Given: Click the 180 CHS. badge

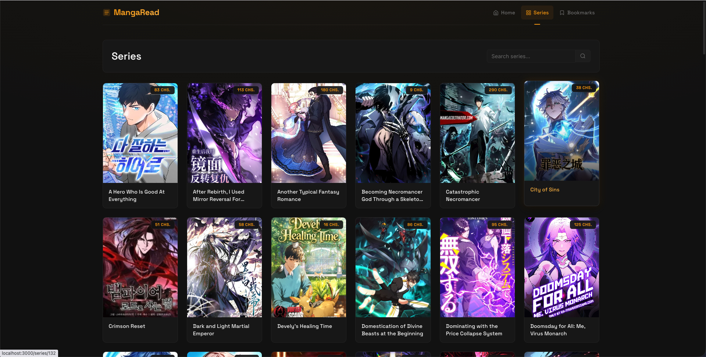Looking at the screenshot, I should tap(330, 90).
